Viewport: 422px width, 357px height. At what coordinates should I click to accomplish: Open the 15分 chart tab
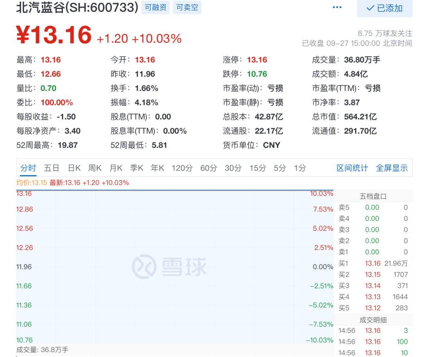click(257, 168)
